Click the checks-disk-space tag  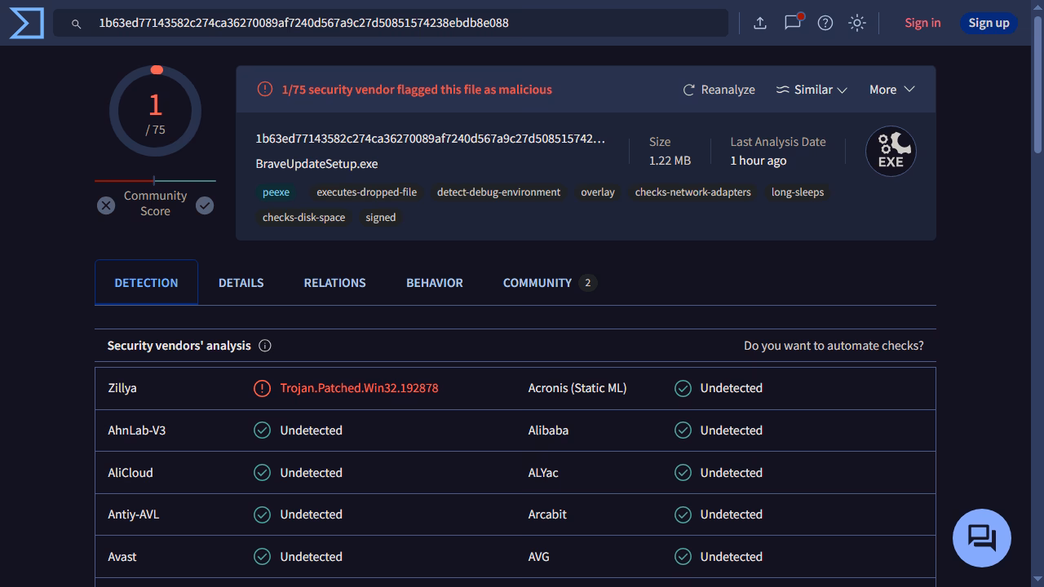coord(303,218)
